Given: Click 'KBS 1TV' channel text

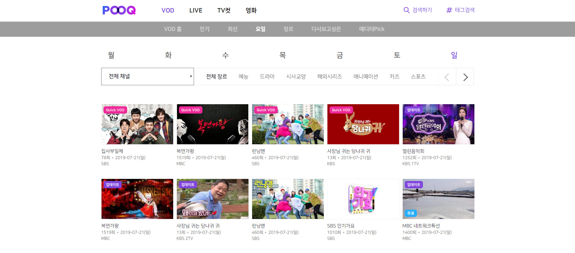Looking at the screenshot, I should point(411,164).
